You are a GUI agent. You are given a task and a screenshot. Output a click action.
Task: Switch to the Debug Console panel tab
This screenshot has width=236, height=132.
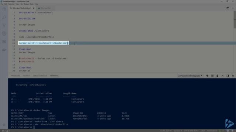point(40,76)
